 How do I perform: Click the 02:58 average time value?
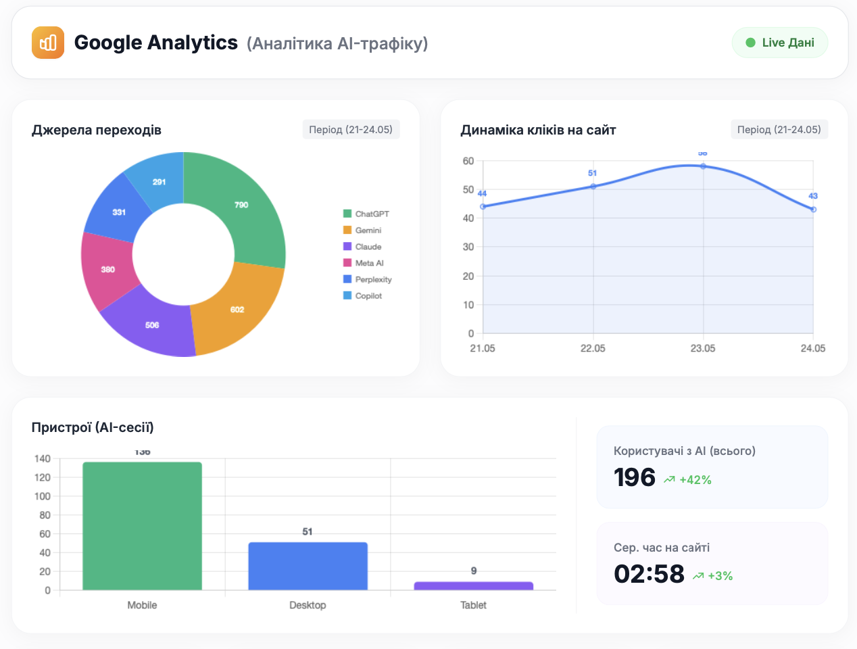pyautogui.click(x=649, y=574)
